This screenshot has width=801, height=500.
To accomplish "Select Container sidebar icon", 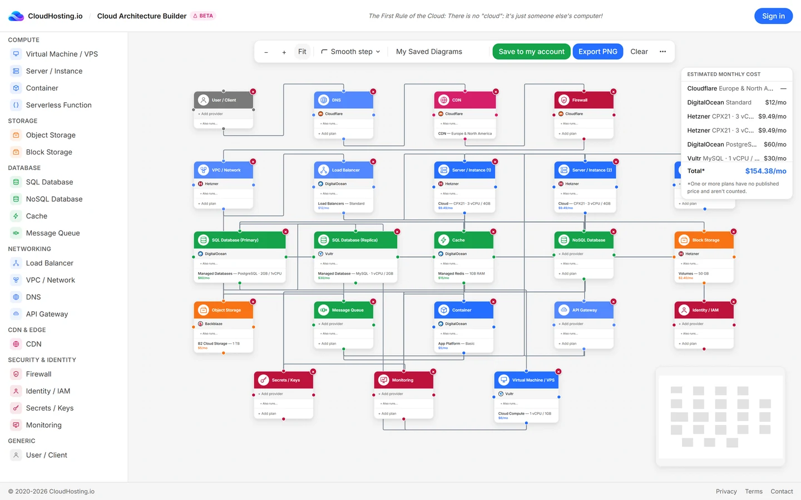I will click(x=16, y=88).
